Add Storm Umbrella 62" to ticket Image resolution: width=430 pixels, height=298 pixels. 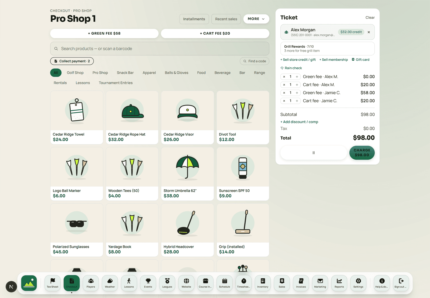(187, 174)
